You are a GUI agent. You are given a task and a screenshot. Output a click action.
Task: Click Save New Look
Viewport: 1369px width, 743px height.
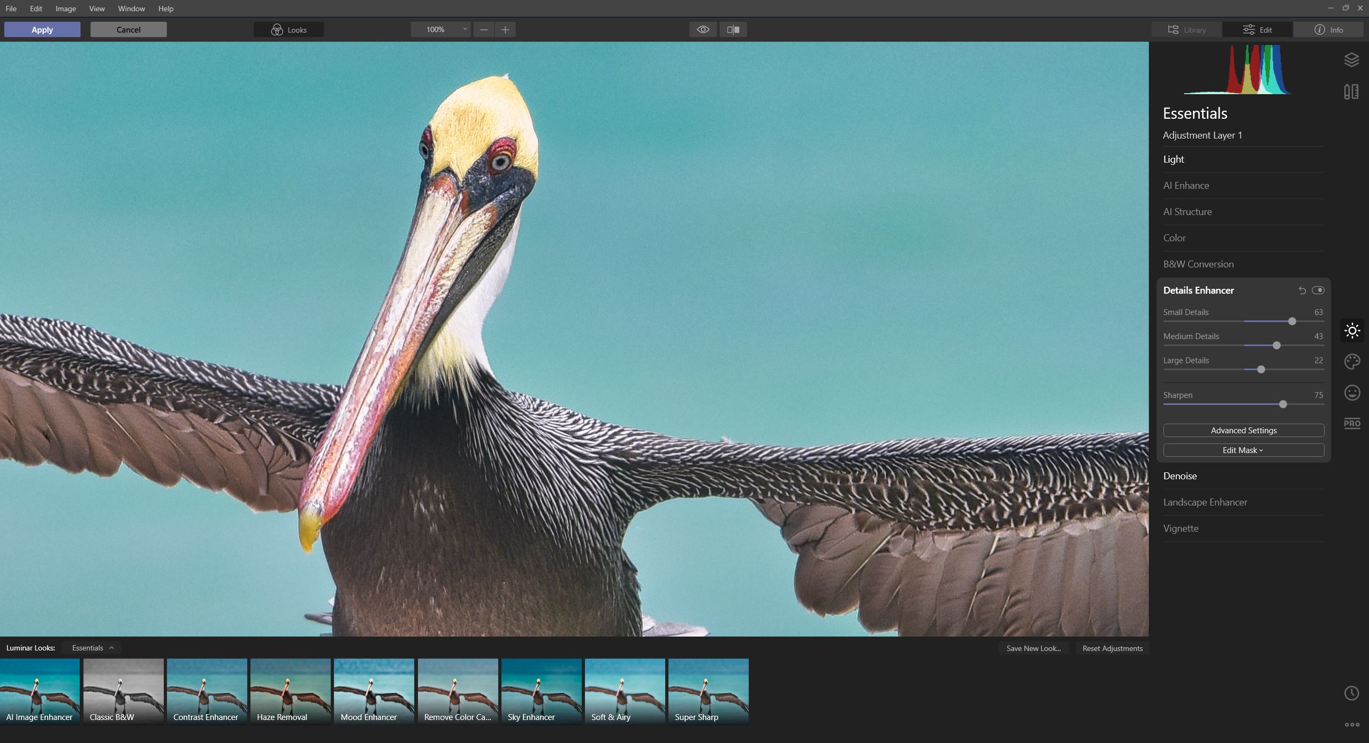(x=1033, y=648)
